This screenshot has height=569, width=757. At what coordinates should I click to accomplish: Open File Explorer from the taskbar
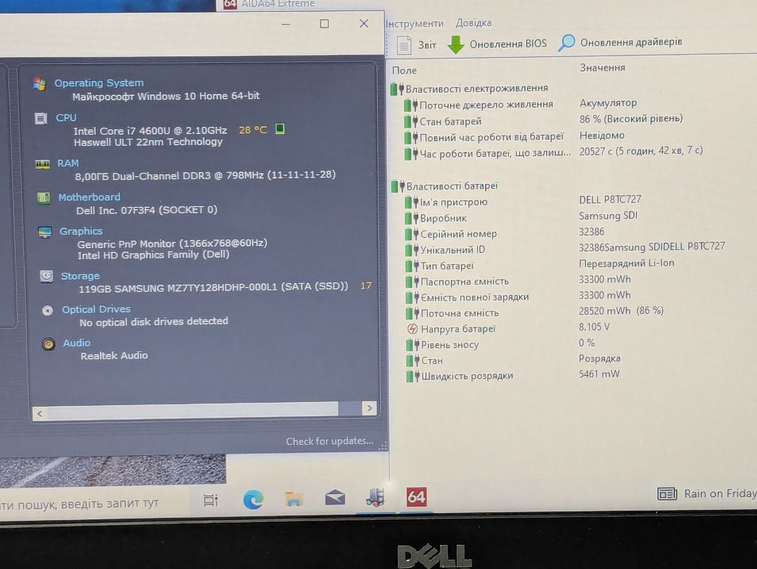(294, 499)
